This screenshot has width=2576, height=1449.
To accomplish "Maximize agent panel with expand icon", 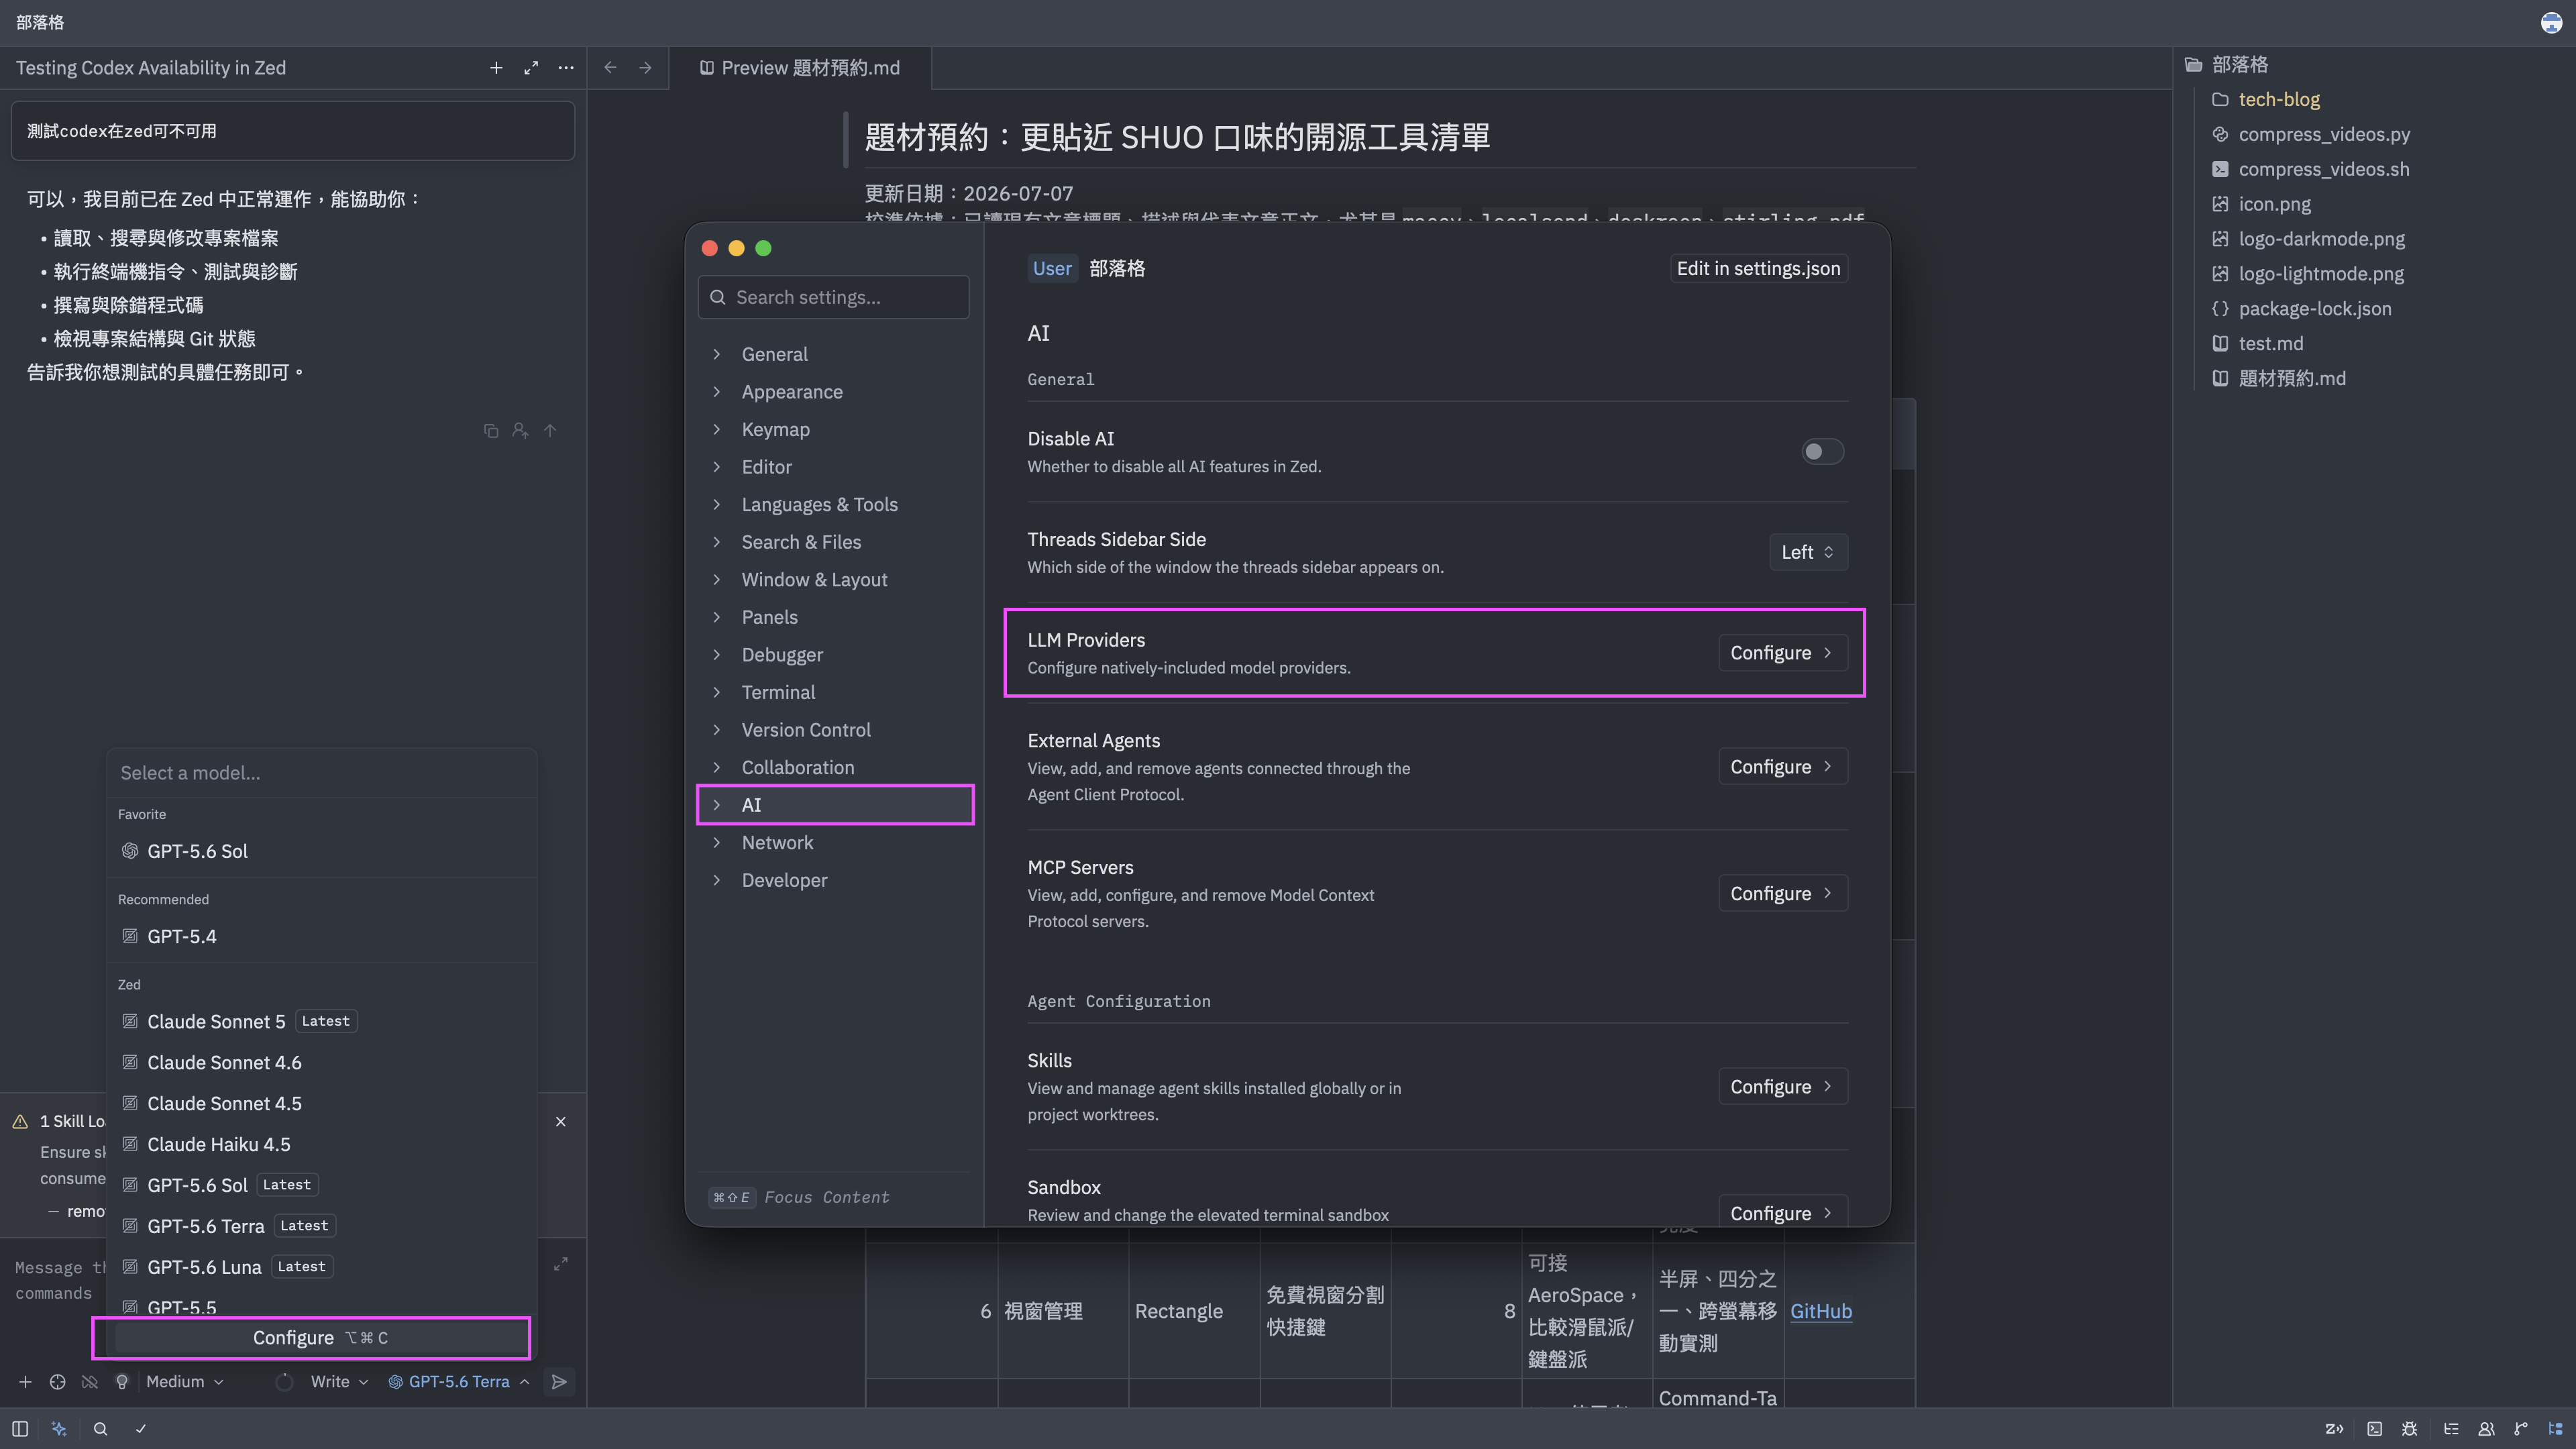I will (531, 68).
